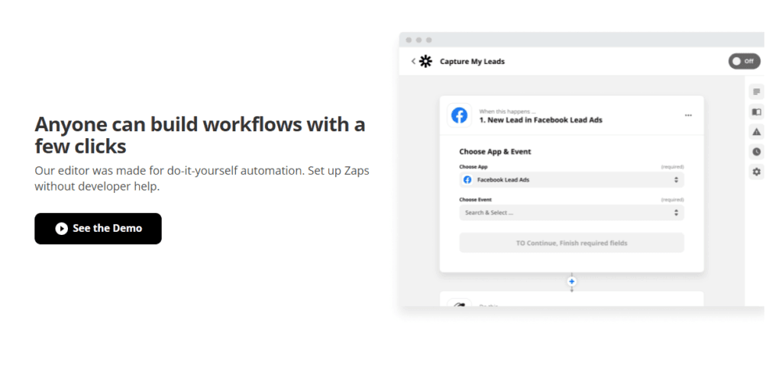Open the side panel layout icon
782x370 pixels.
click(x=757, y=112)
